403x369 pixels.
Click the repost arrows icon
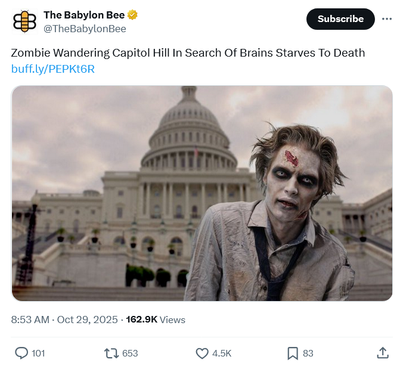111,354
